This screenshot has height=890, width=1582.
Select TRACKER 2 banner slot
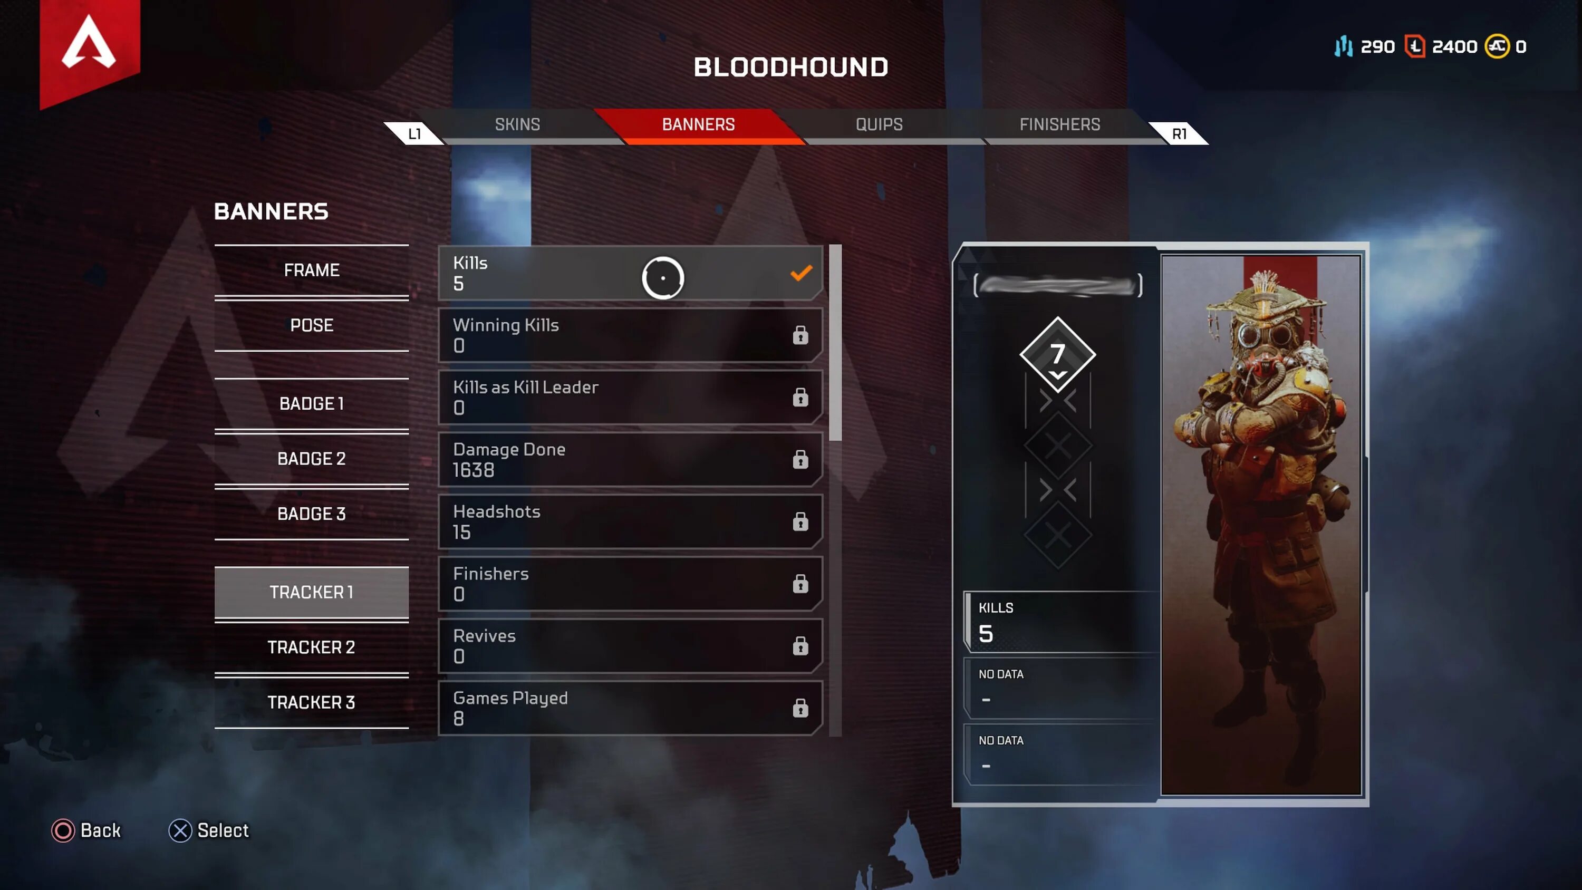point(311,646)
